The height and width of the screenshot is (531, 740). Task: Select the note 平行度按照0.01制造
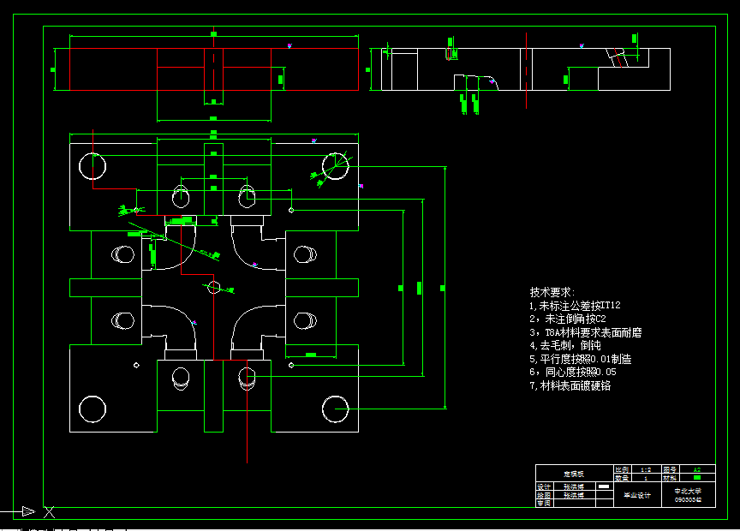581,359
